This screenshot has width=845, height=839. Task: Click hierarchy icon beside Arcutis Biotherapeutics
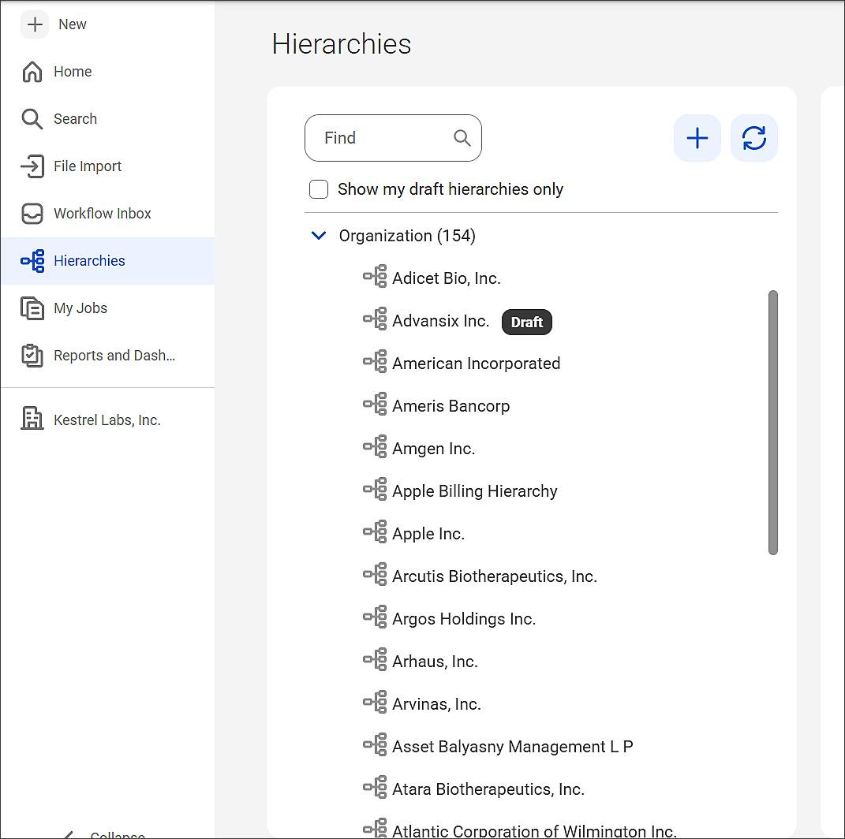tap(375, 574)
